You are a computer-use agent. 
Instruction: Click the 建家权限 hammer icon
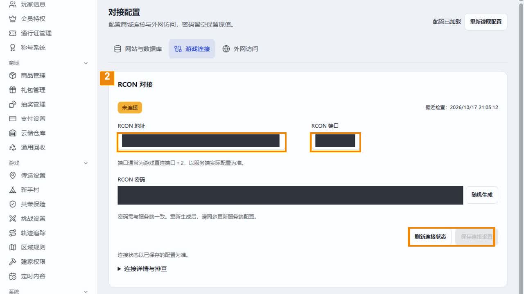(13, 262)
